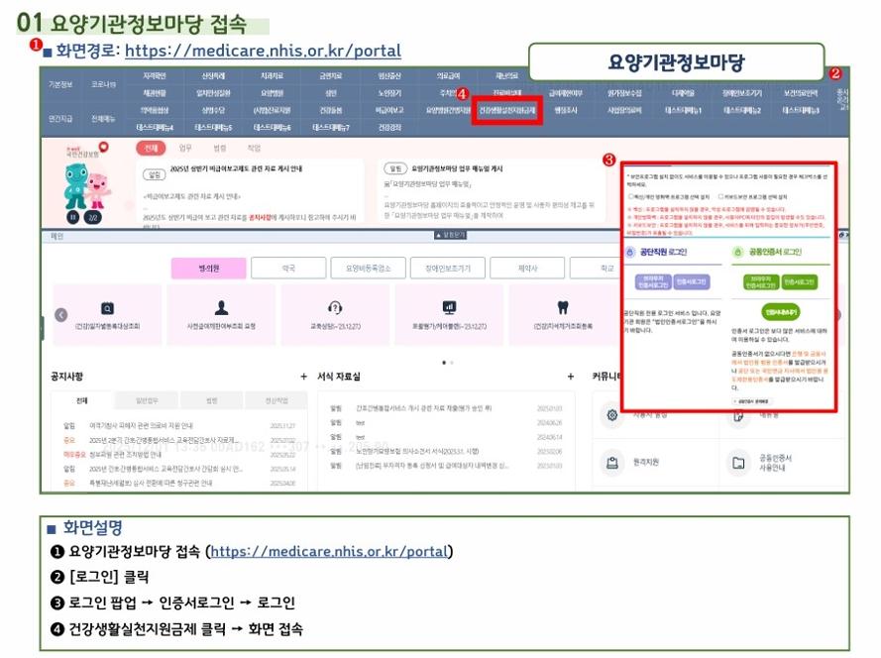Screen dimensions: 881x658
Task: Select the 병의원 category tab
Action: [208, 269]
